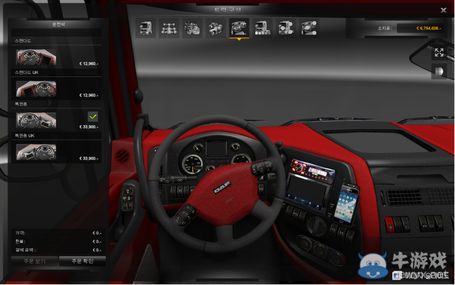Screen dimensions: 455x285
Task: Select the first standard interior thumbnail
Action: 36,57
